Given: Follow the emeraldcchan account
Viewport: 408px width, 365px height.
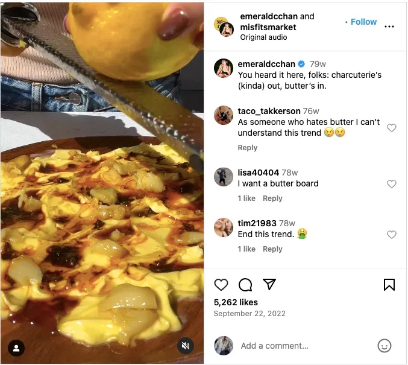Looking at the screenshot, I should pos(363,22).
